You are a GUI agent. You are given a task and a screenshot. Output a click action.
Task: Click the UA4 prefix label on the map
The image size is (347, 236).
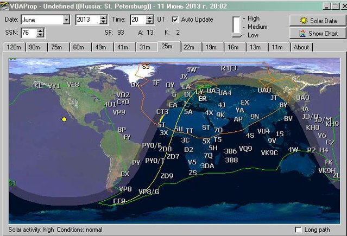[225, 93]
